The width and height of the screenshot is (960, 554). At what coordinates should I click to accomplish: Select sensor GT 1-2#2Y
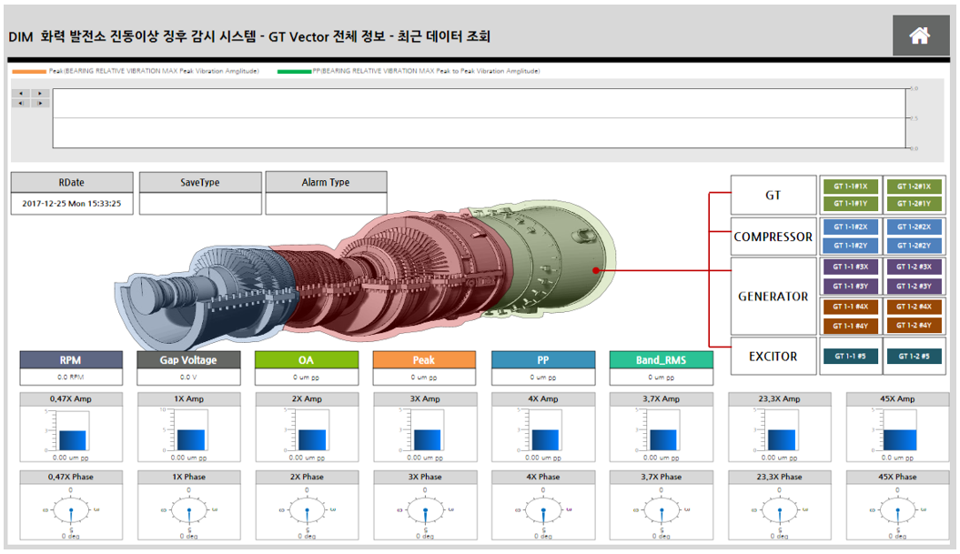coord(915,246)
